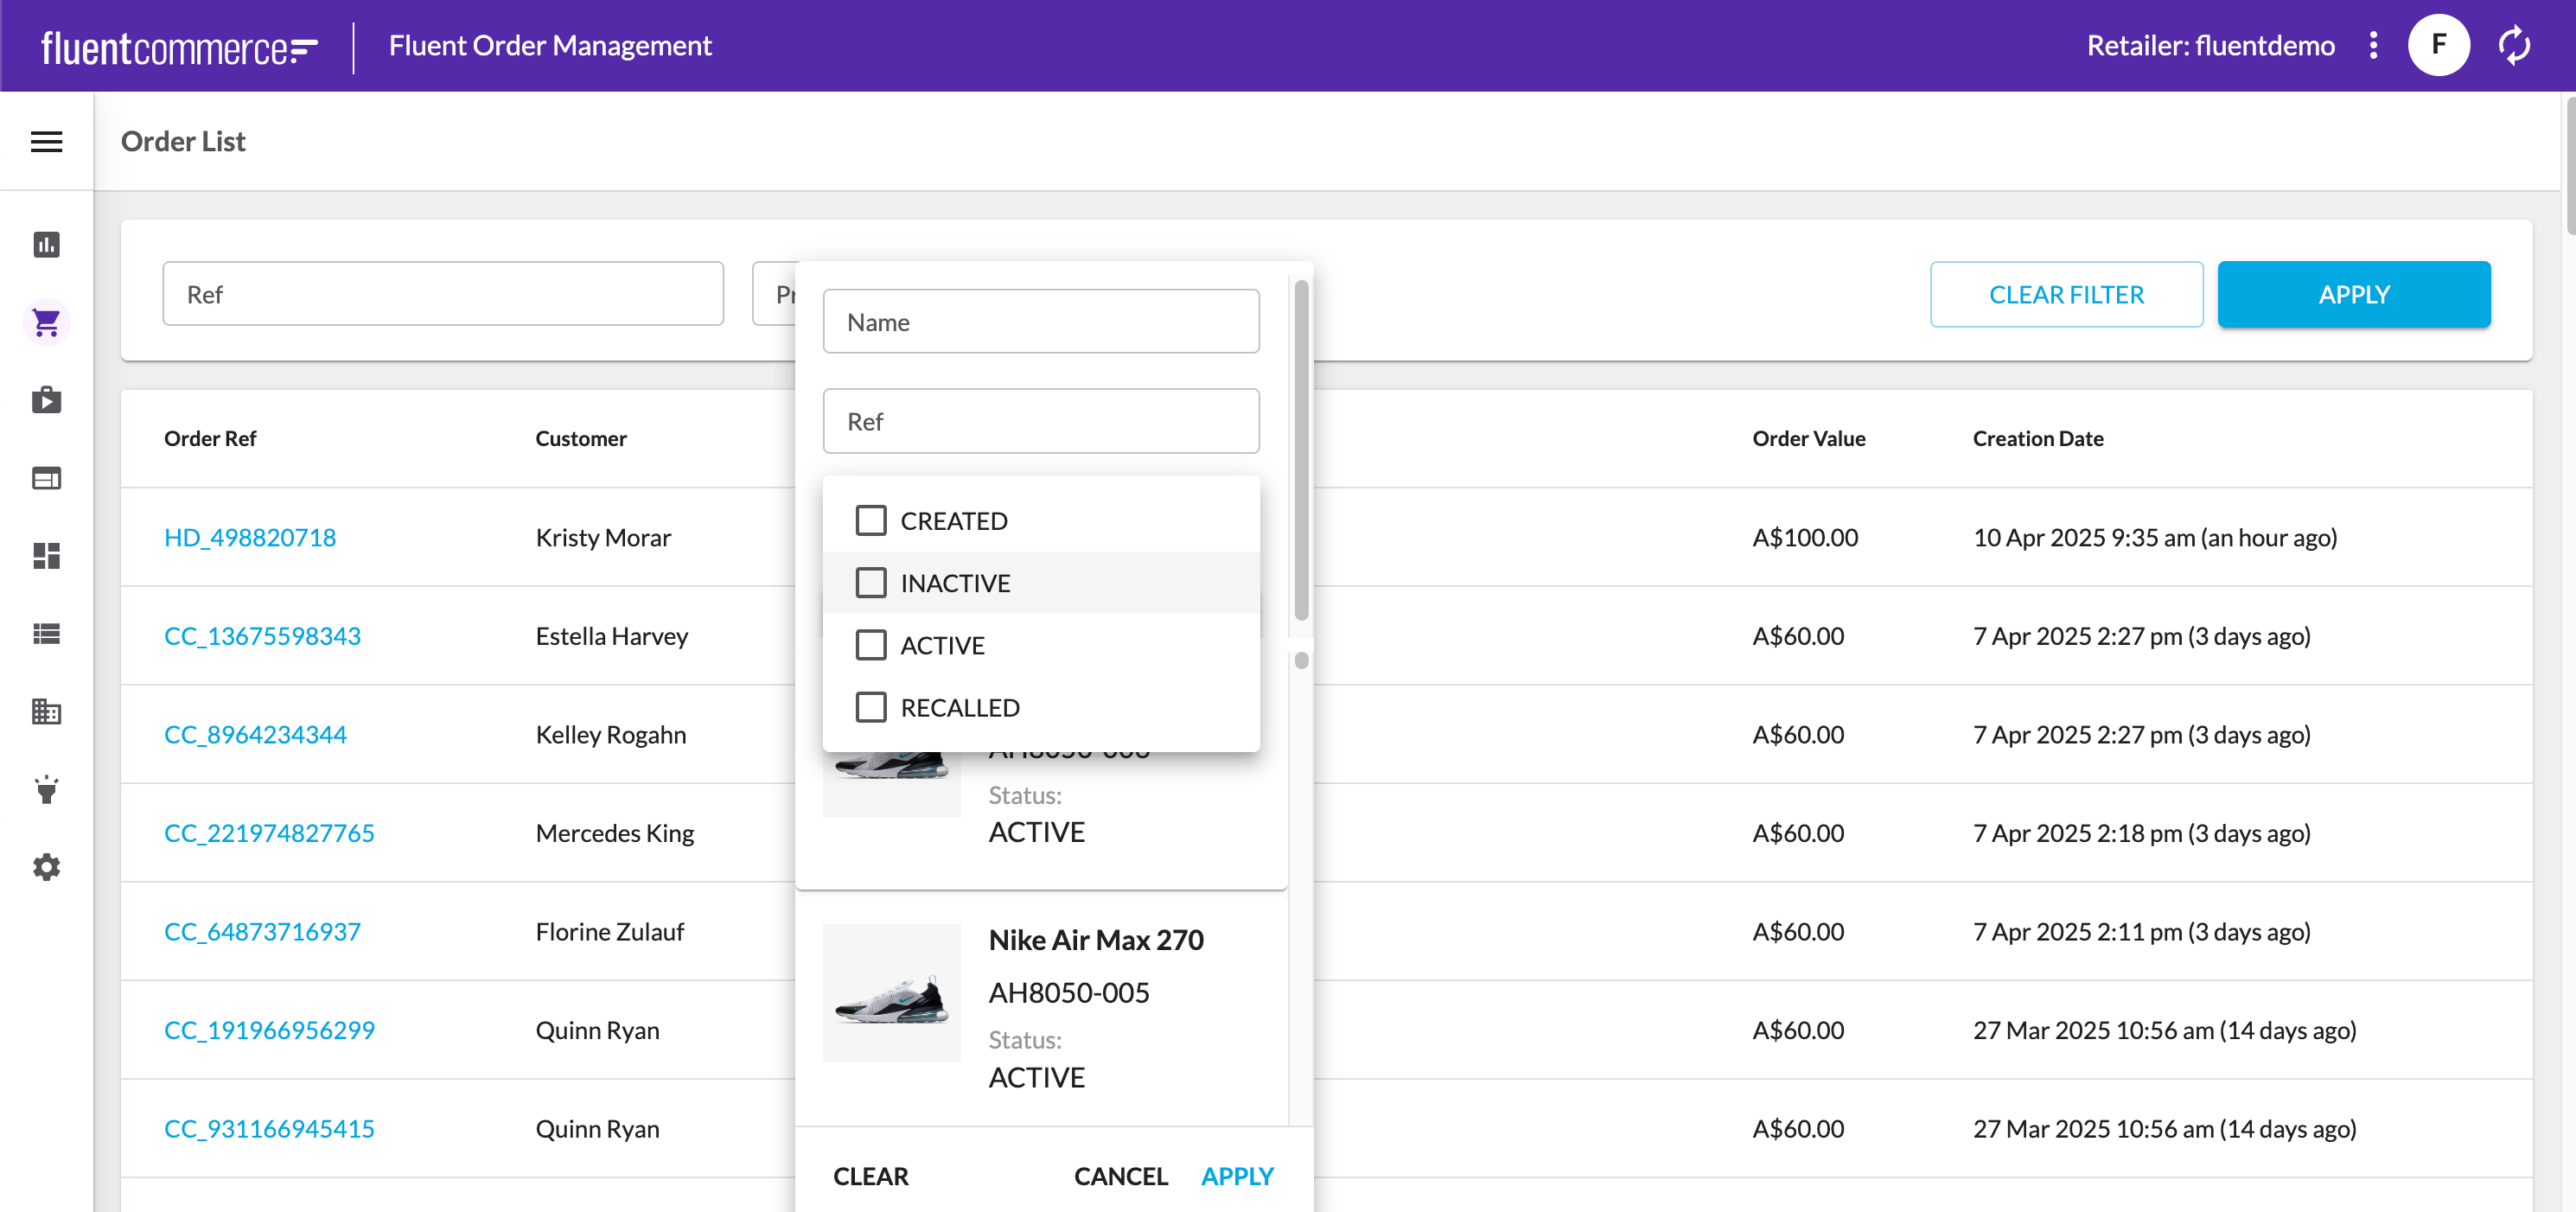The image size is (2576, 1212).
Task: Click the dashboard tiles sidebar icon
Action: click(x=46, y=555)
